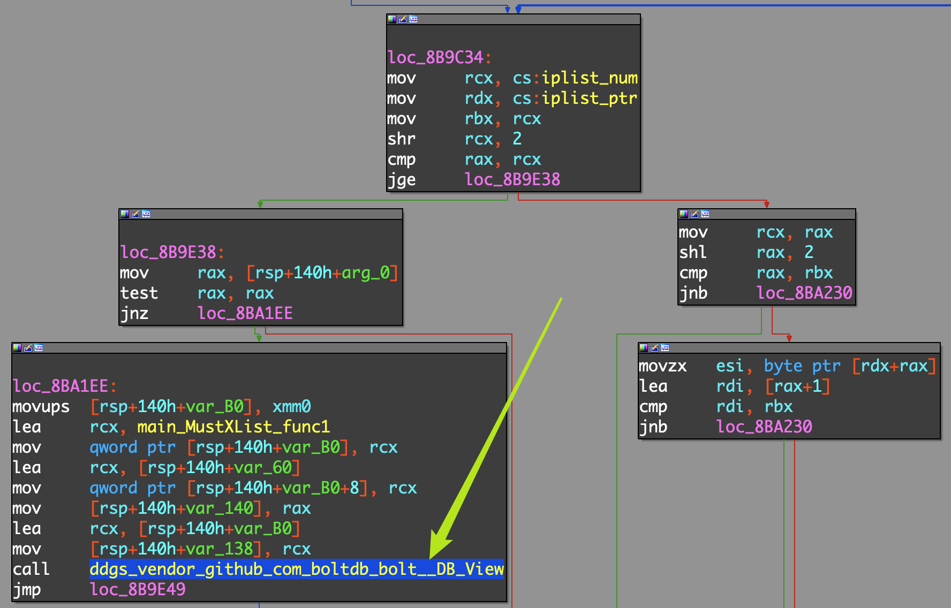Select the 'cmp rax, rcx' instruction line
951x608 pixels.
pos(464,159)
